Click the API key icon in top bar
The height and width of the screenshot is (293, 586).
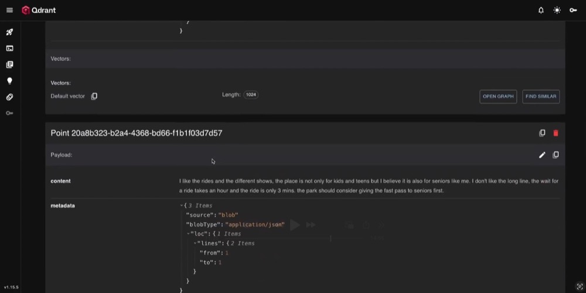(x=573, y=10)
